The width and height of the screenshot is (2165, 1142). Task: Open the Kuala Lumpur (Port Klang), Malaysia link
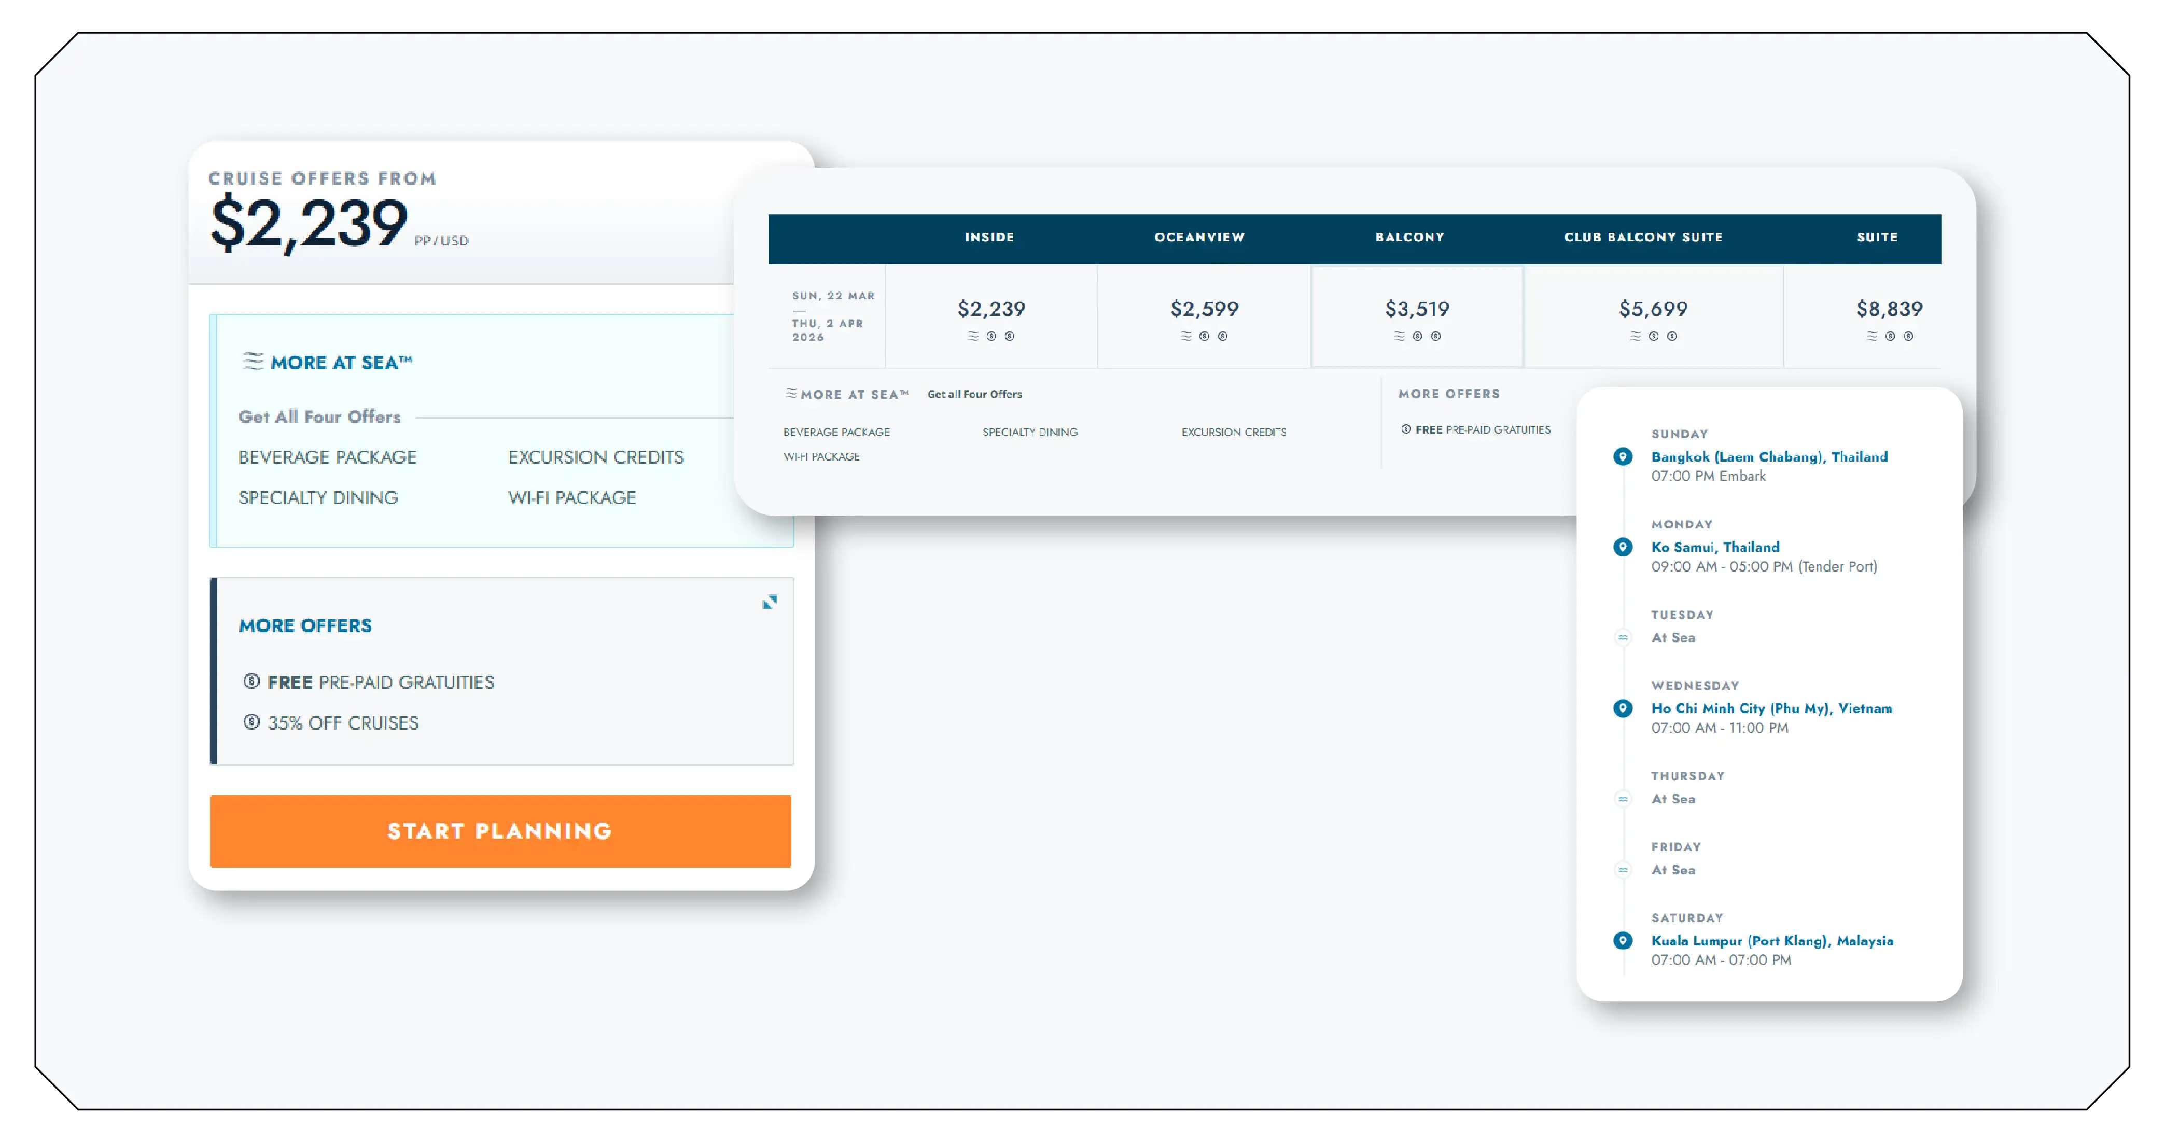[x=1771, y=940]
